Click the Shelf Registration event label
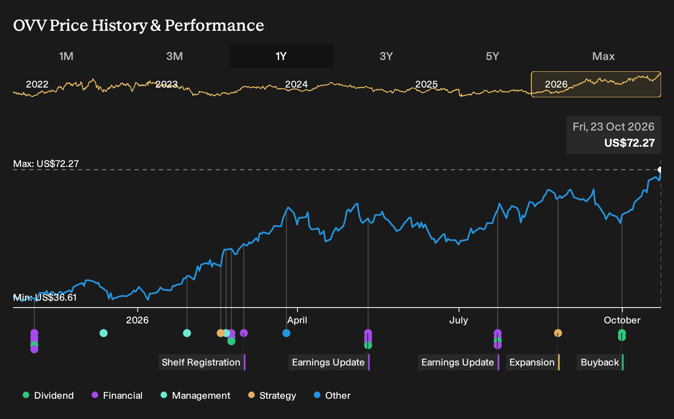 click(202, 362)
